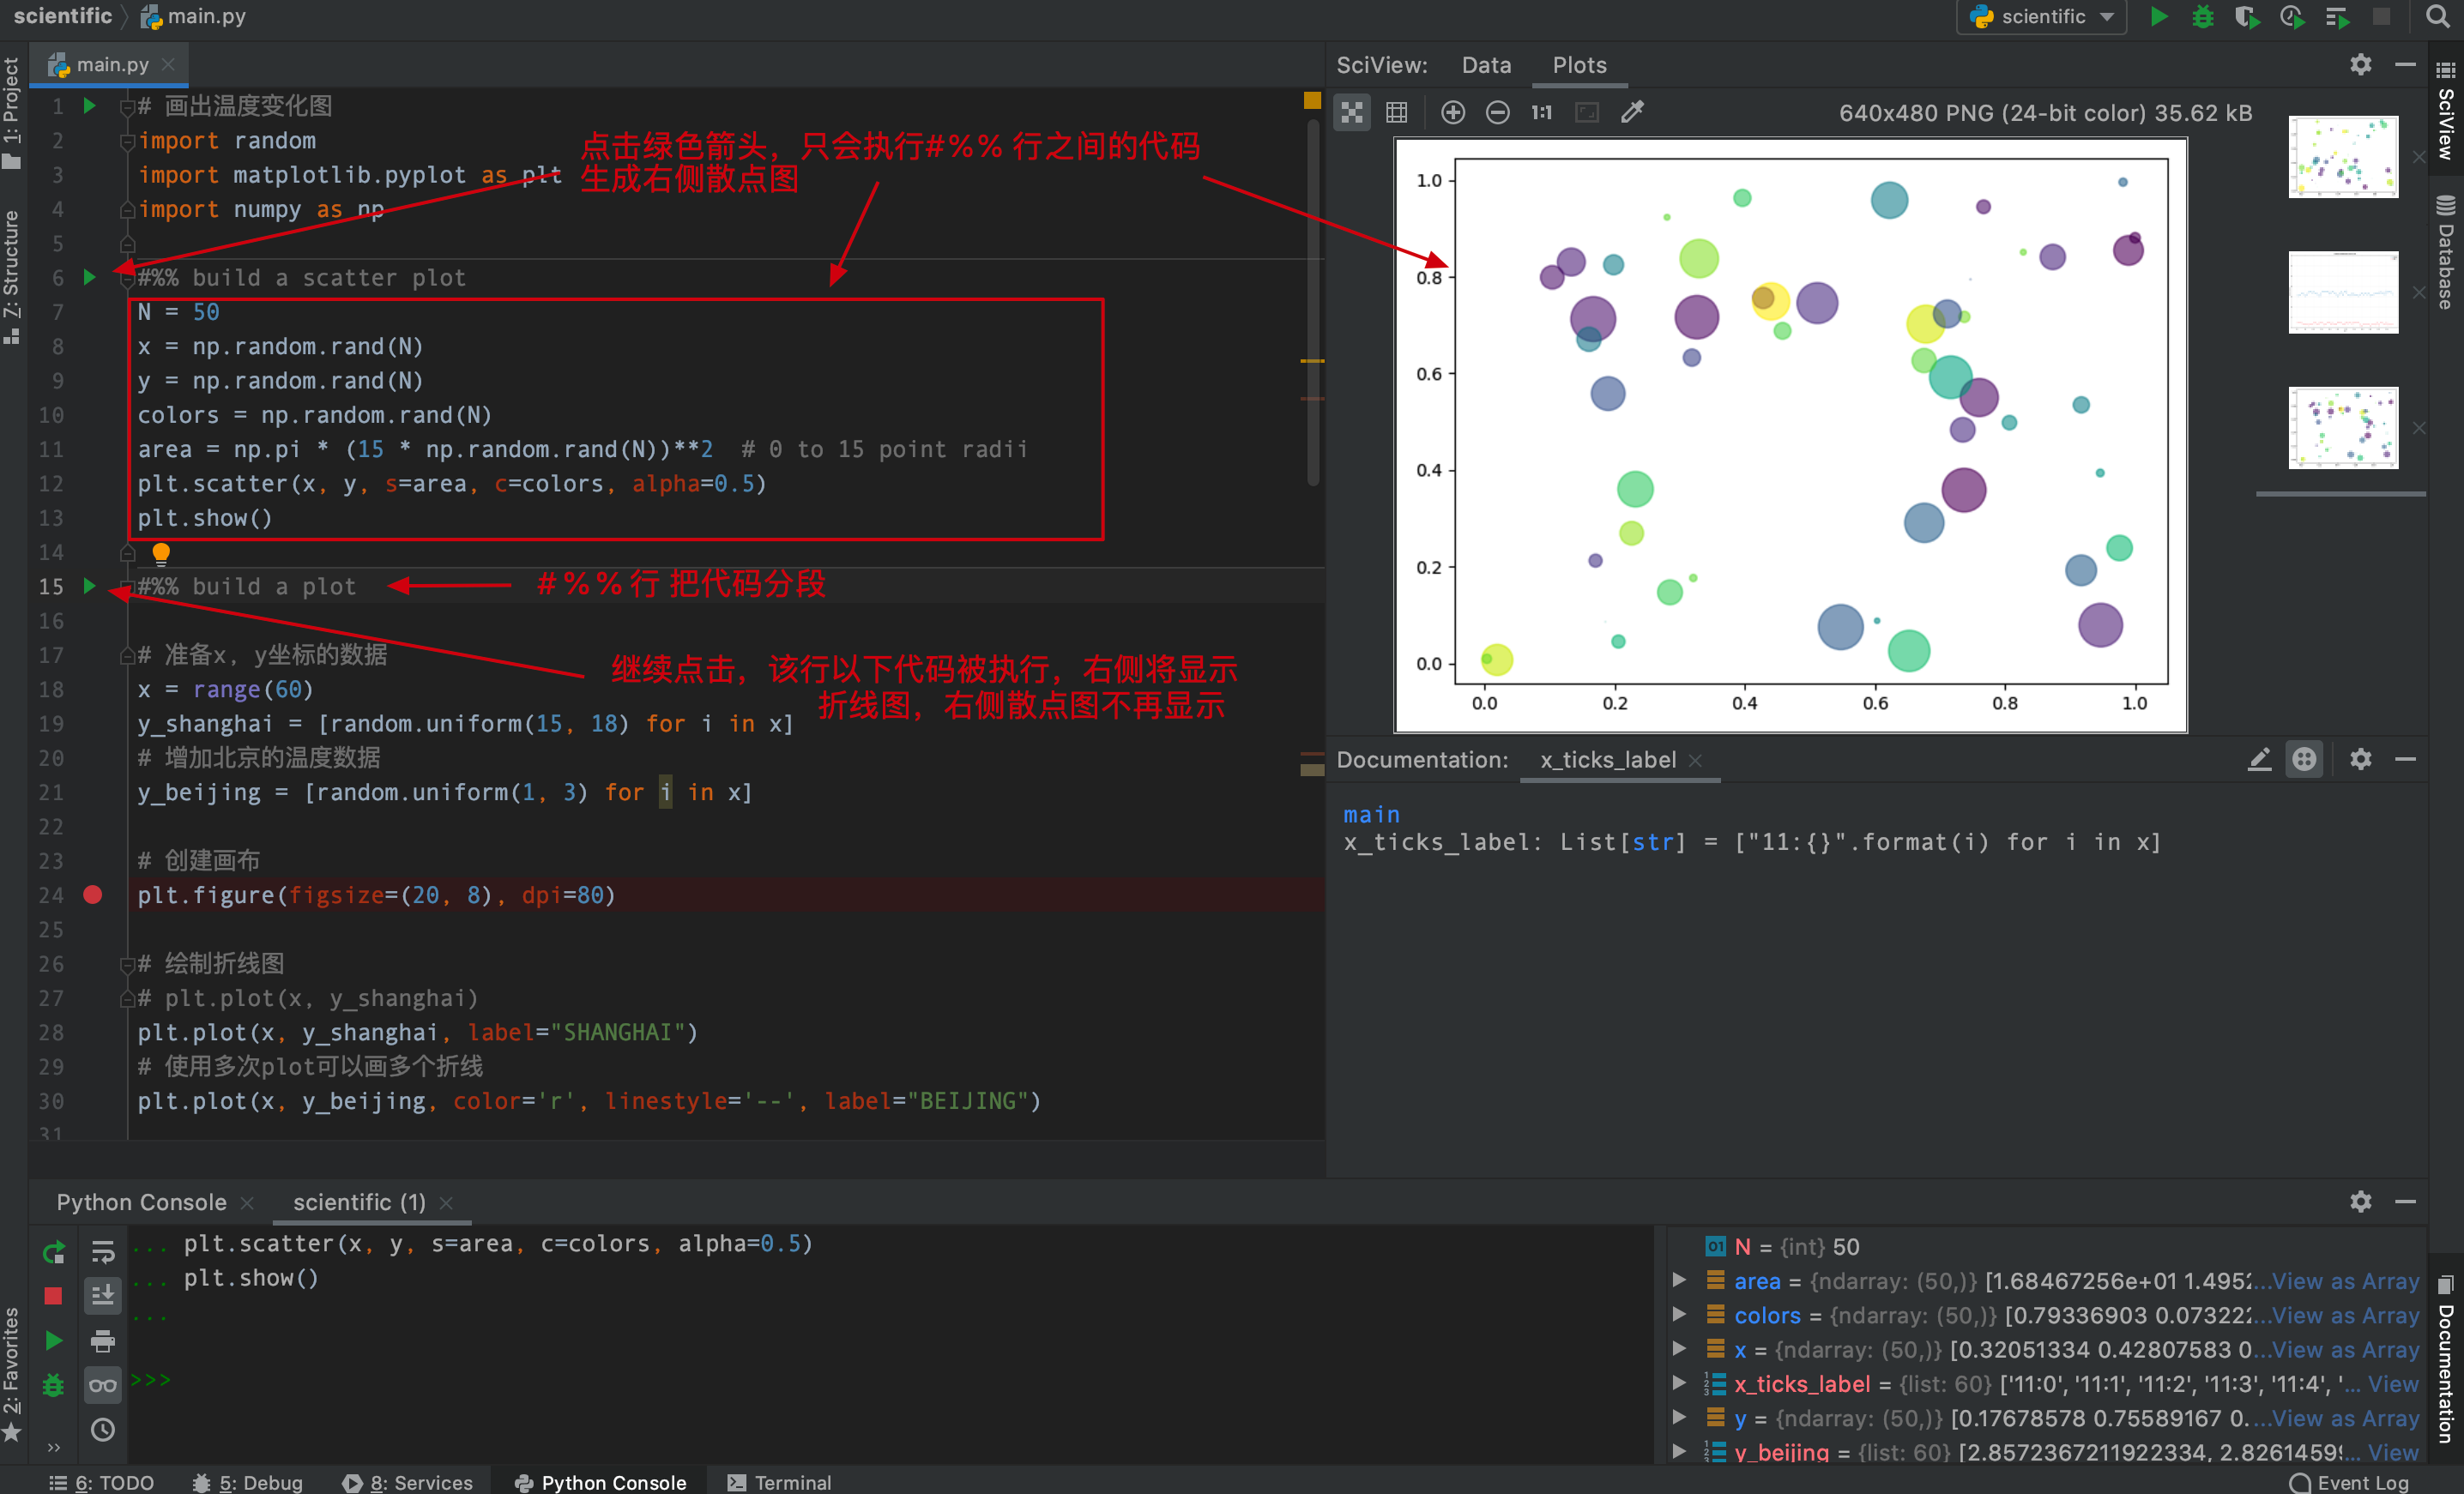The height and width of the screenshot is (1494, 2464).
Task: Switch to Python Console tab
Action: coord(141,1202)
